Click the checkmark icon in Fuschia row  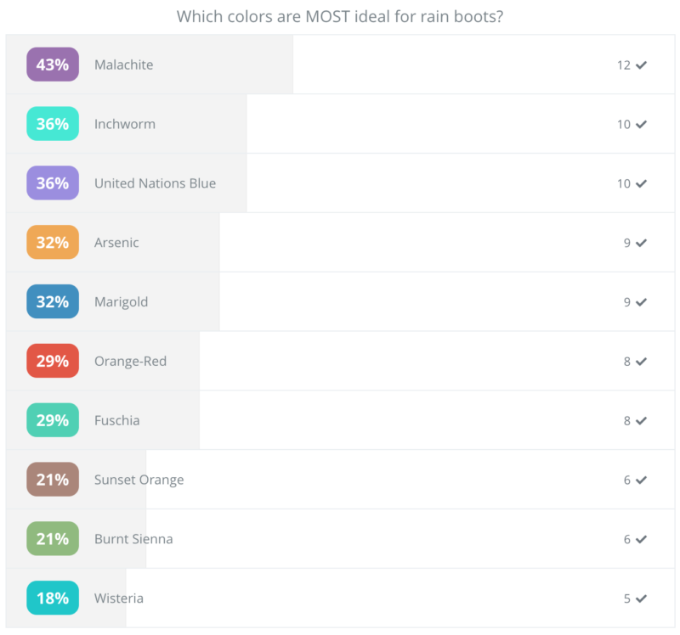pos(641,421)
